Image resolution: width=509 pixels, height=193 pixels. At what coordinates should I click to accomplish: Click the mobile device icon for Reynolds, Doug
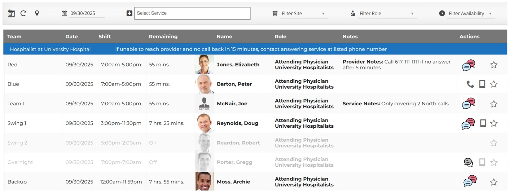pyautogui.click(x=483, y=123)
